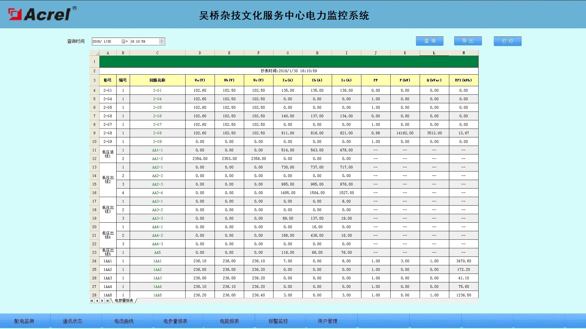This screenshot has height=329, width=586.
Task: Open 通讯状态 navigation item
Action: tap(72, 321)
